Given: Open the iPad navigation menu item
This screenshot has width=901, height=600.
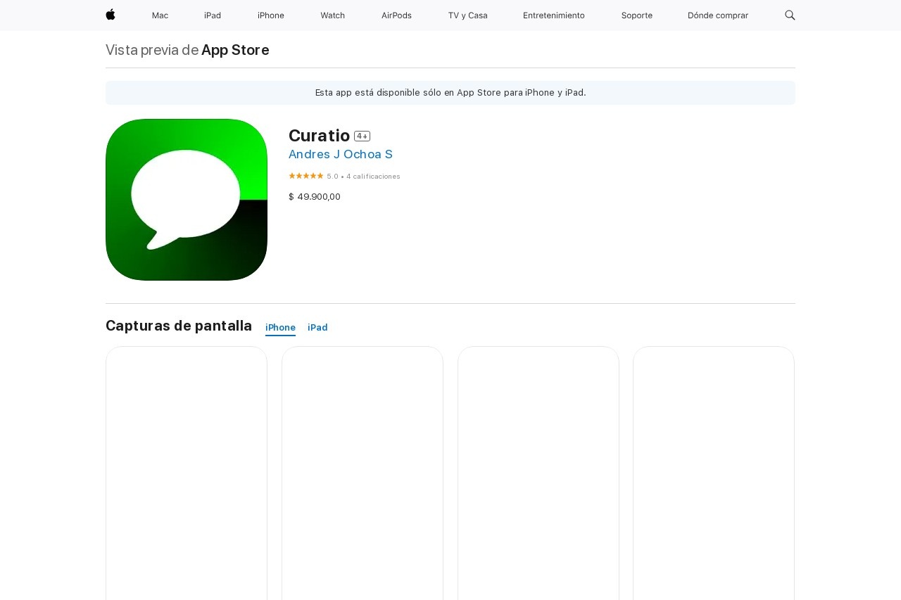Looking at the screenshot, I should [x=213, y=15].
